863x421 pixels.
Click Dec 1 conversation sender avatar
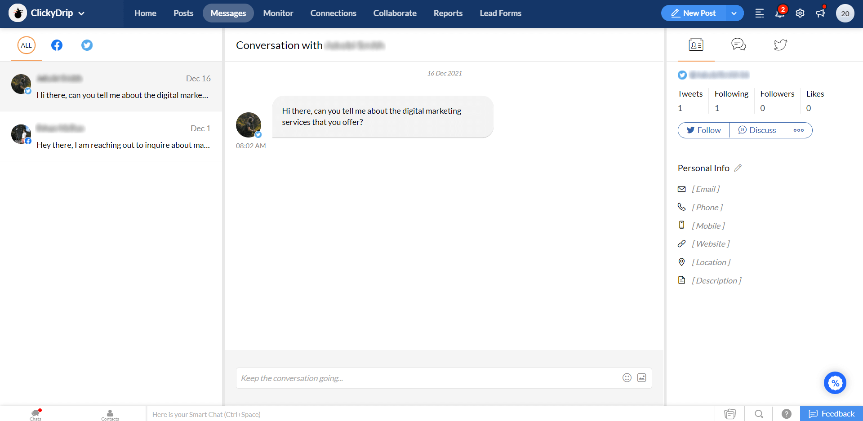point(21,134)
